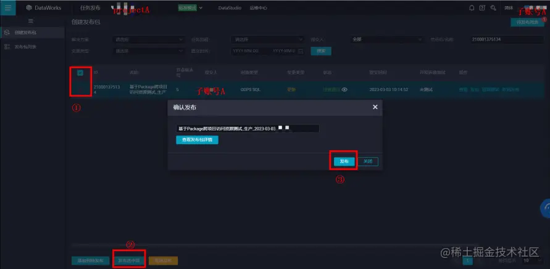Click the 查看 link in the row
Screen dimensions: 550x269
(463, 89)
